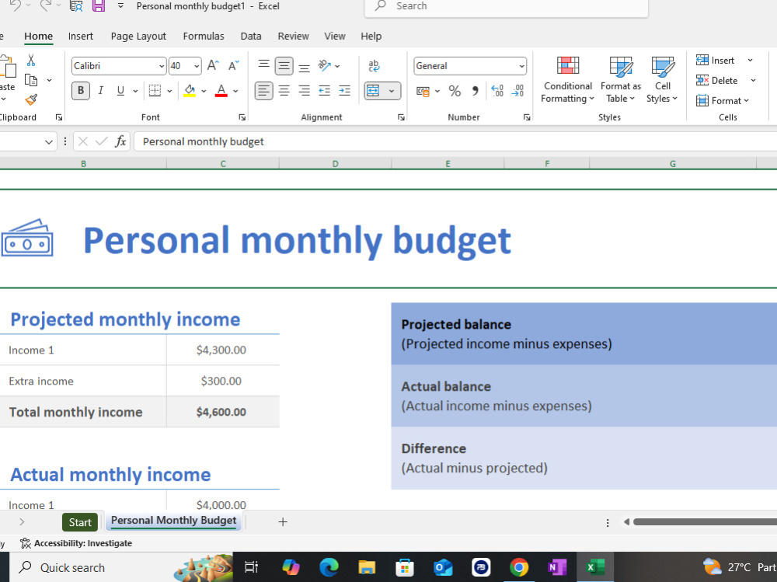Viewport: 777px width, 582px height.
Task: Click the Delete cells button
Action: coord(716,80)
